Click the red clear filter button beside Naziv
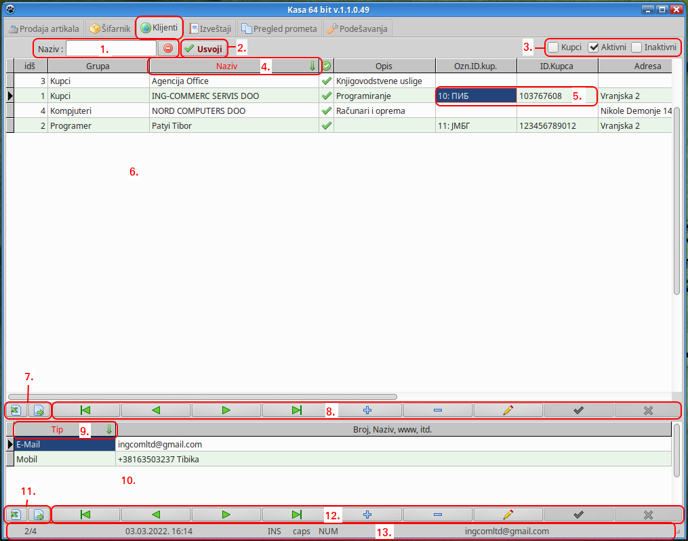 point(168,48)
